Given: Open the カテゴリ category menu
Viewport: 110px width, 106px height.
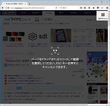Looking at the screenshot, I should pos(9,13).
